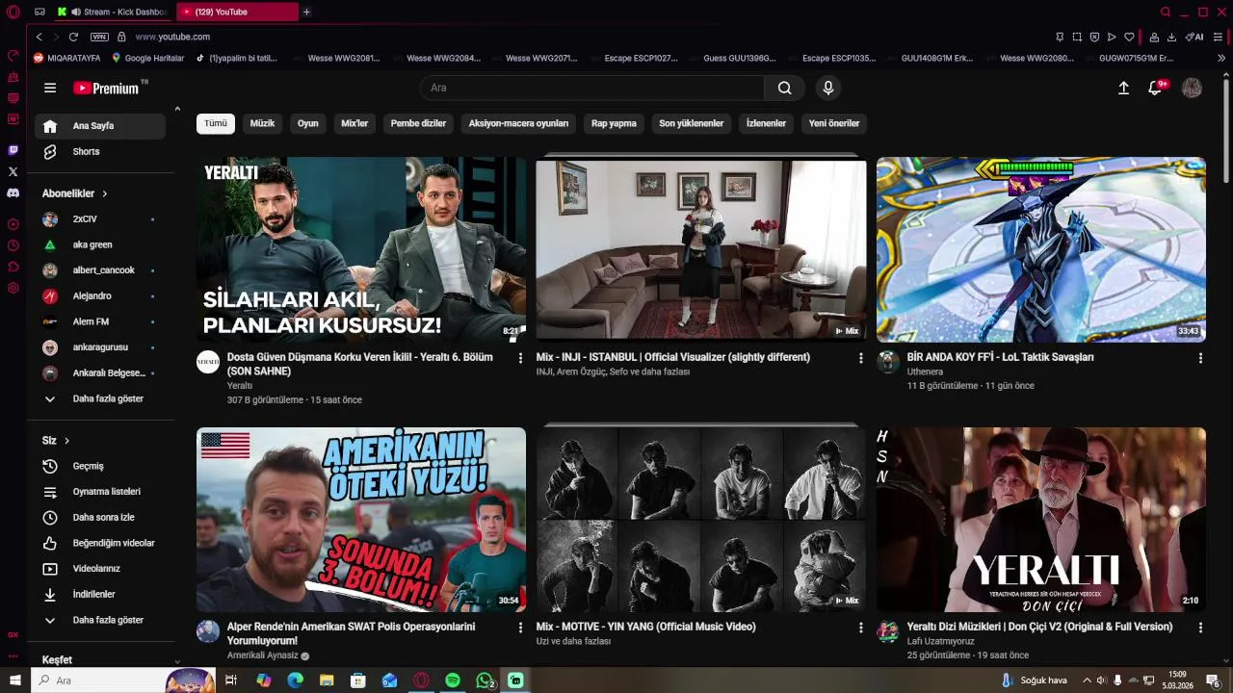Show more subscriptions via Daha fazla göster
This screenshot has height=693, width=1233.
[x=100, y=398]
